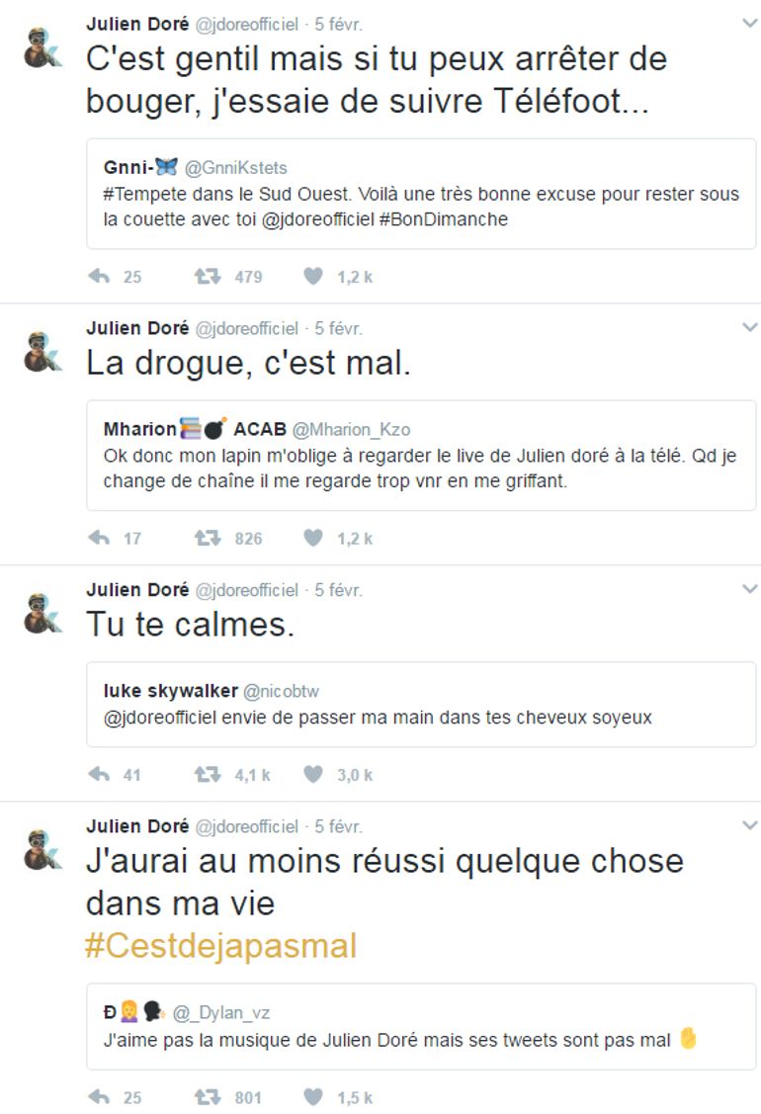761x1114 pixels.
Task: Open the @GnniKstets profile handle
Action: click(x=235, y=168)
